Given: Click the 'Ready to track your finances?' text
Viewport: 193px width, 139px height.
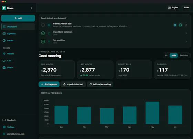Looking at the screenshot, I should click(54, 18).
